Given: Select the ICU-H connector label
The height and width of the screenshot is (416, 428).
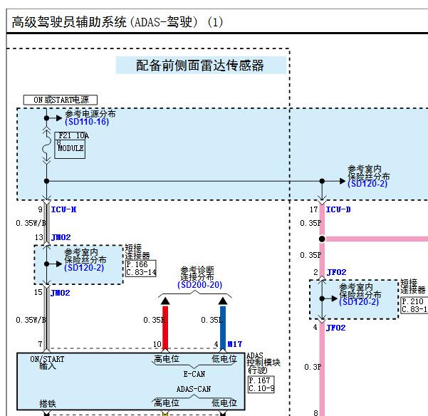Looking at the screenshot, I should pos(63,209).
